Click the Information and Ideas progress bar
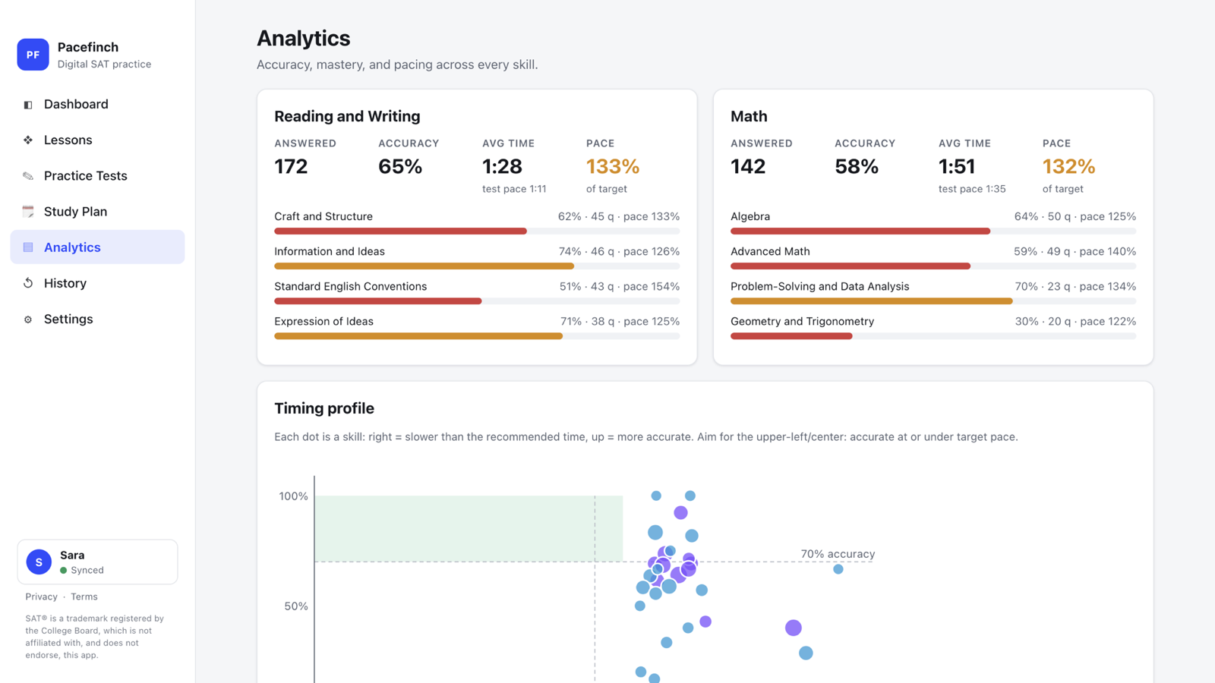Screen dimensions: 1215x683 click(477, 266)
